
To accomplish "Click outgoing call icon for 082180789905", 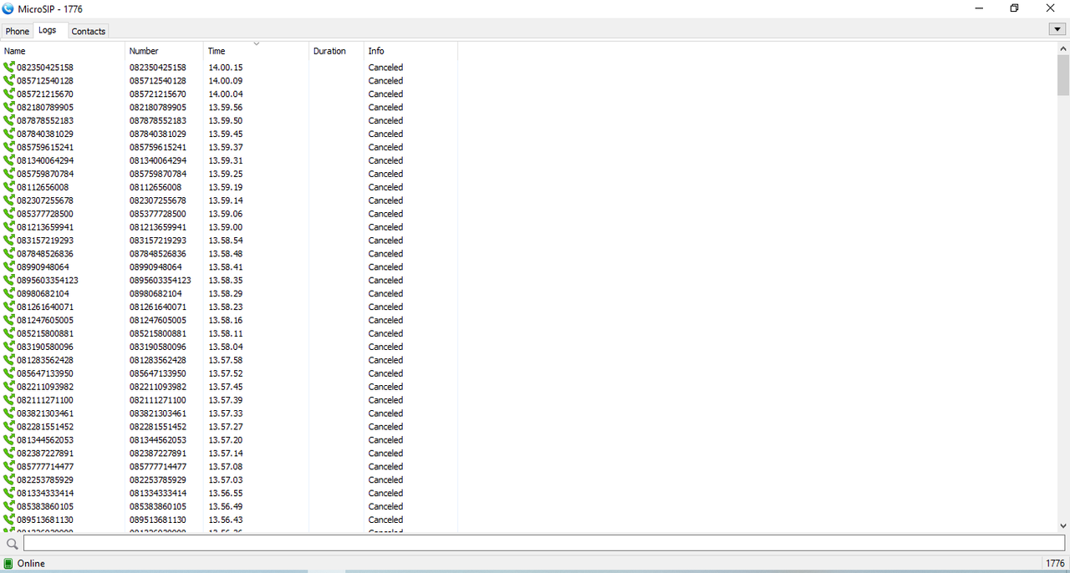I will [x=9, y=108].
